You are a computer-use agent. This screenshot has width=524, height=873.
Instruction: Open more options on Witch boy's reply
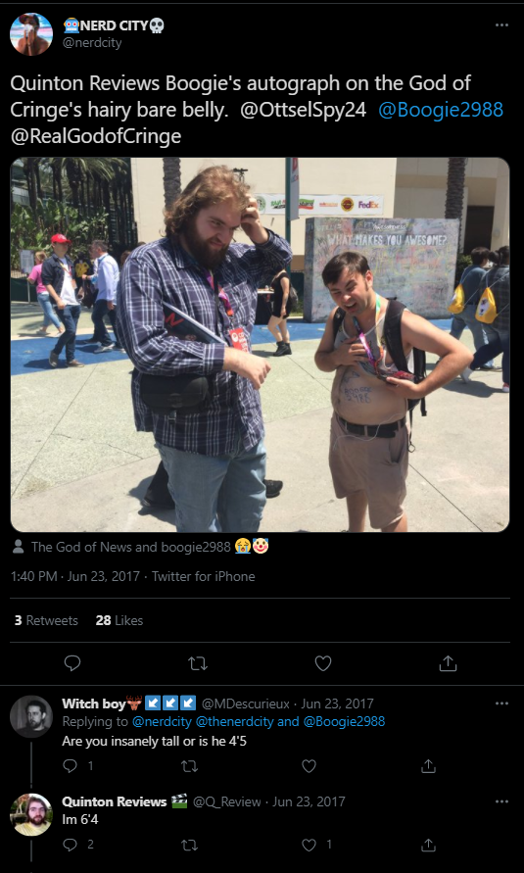pyautogui.click(x=501, y=703)
